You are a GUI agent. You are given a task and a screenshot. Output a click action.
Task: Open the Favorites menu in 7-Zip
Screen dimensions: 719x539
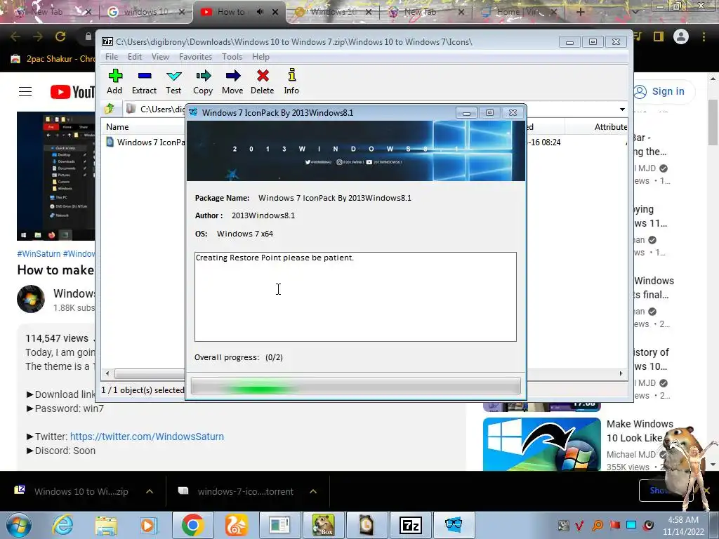pyautogui.click(x=195, y=57)
